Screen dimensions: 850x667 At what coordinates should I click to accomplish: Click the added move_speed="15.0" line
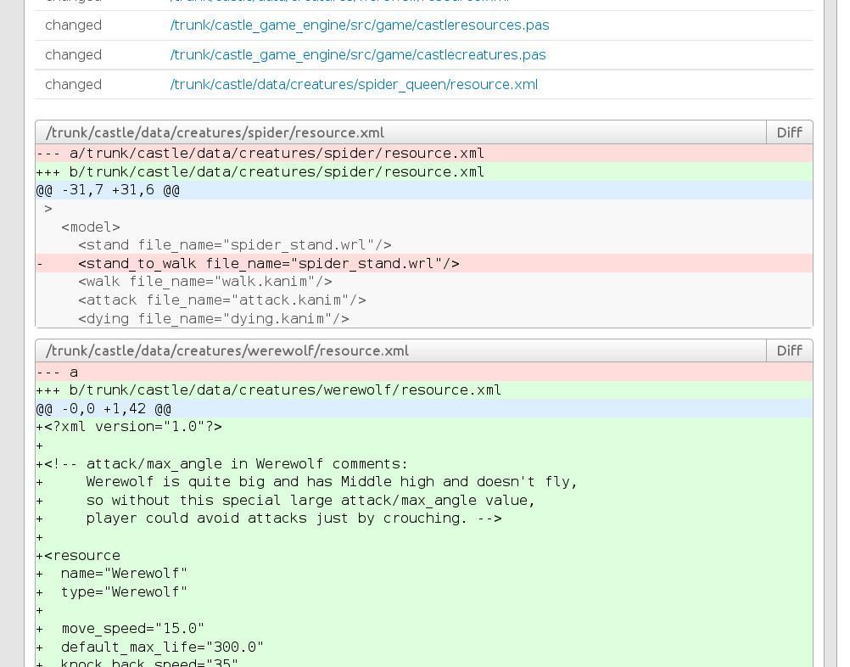[x=131, y=629]
